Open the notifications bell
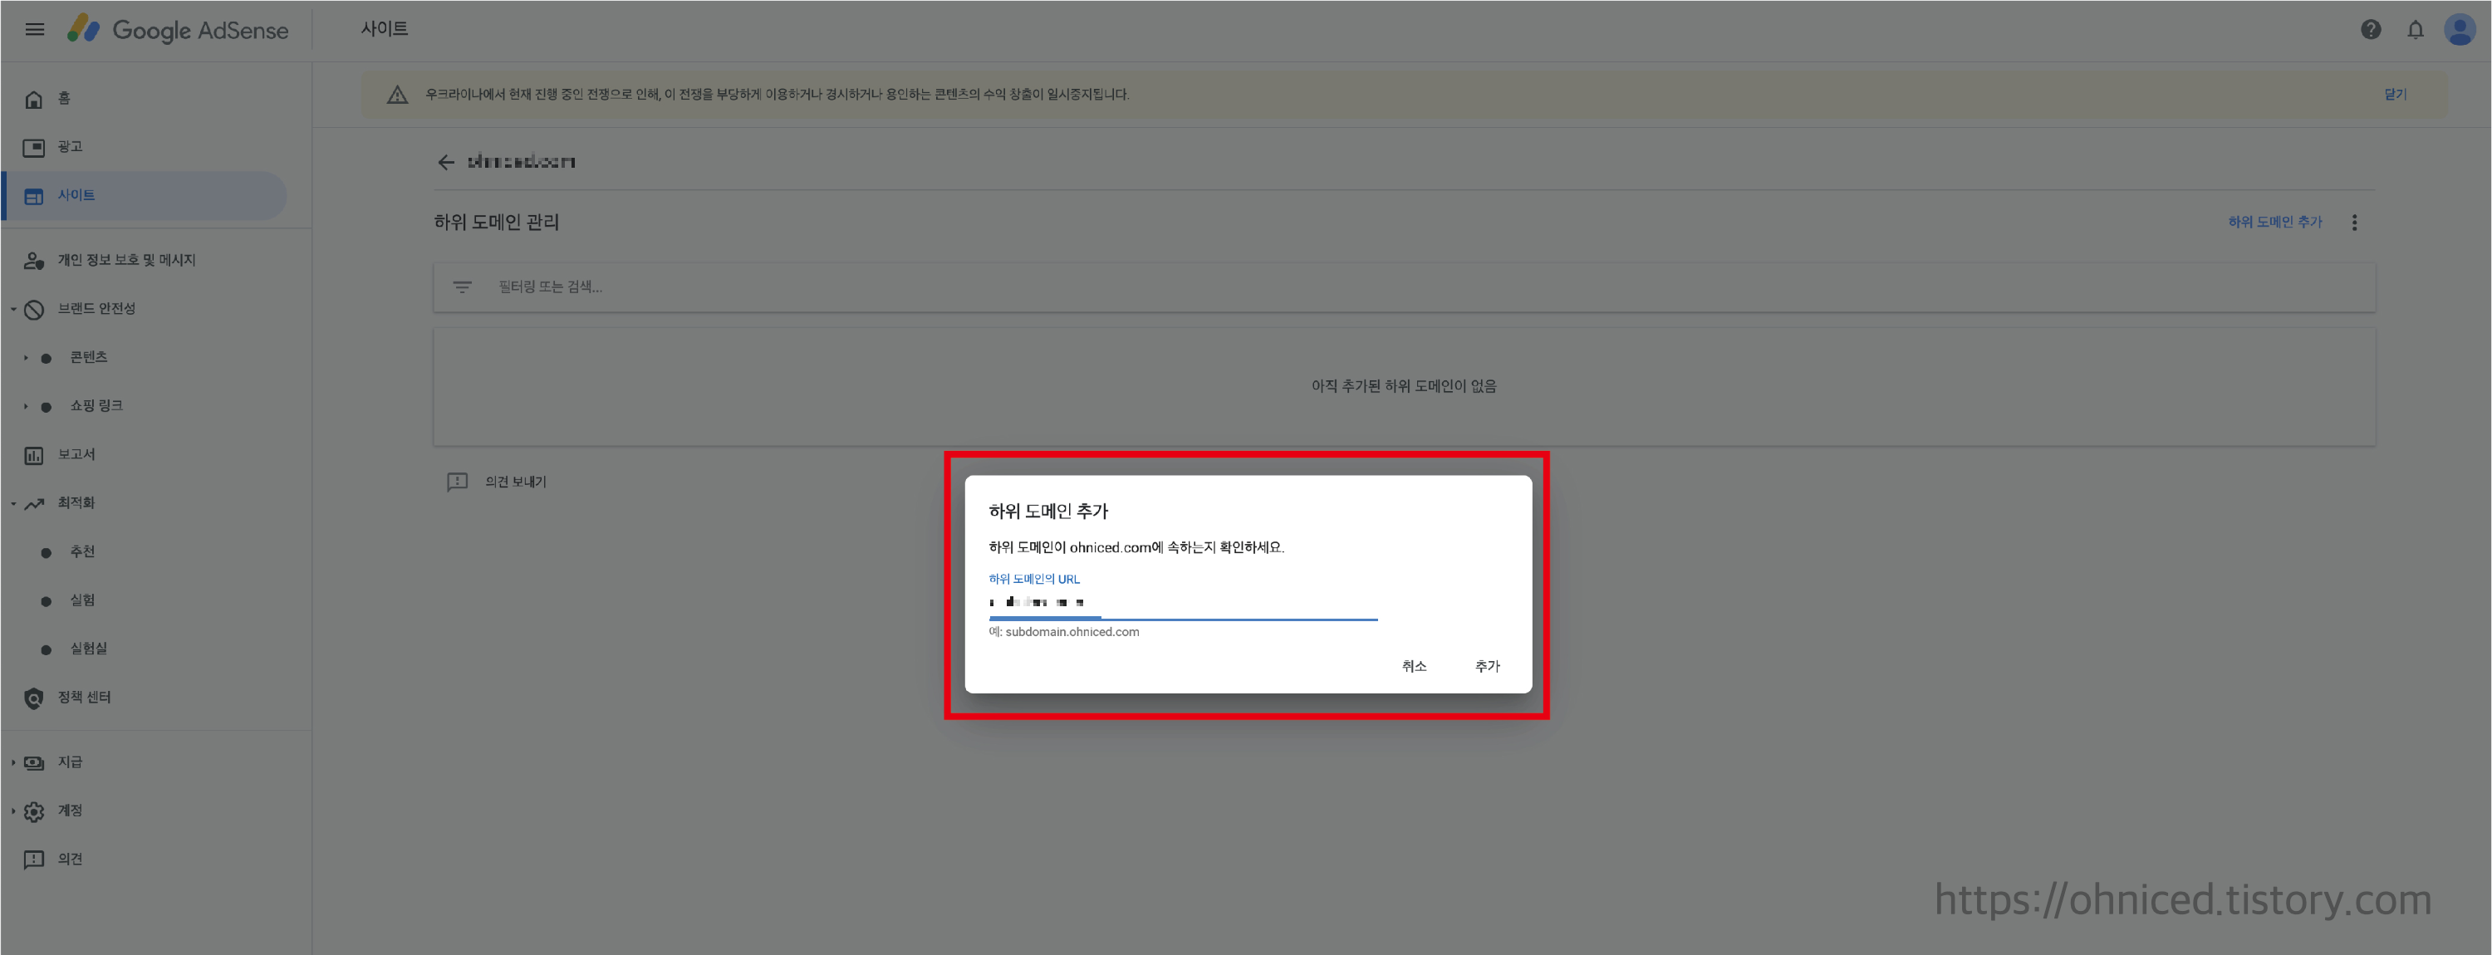 (x=2416, y=29)
